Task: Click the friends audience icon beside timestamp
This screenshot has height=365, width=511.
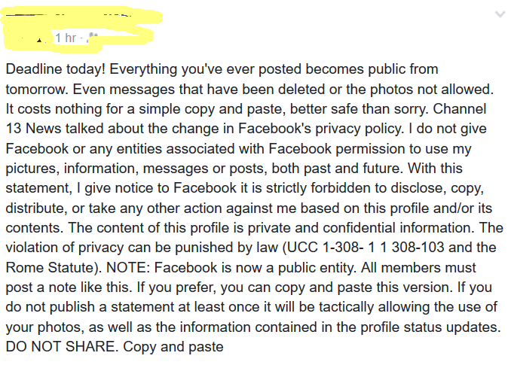Action: [93, 38]
